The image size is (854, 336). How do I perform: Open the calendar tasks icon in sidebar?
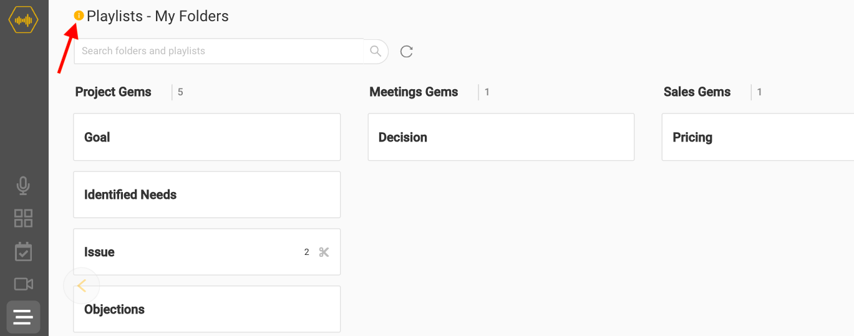coord(23,251)
